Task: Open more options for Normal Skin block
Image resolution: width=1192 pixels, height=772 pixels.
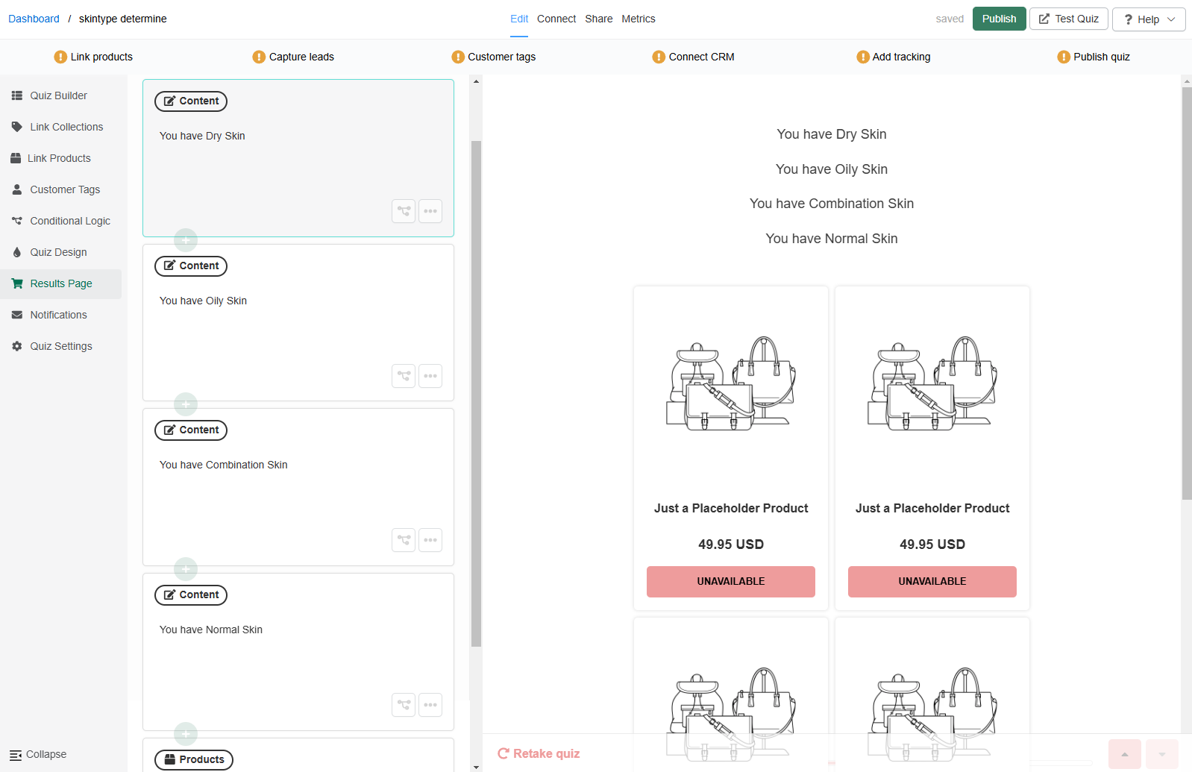Action: tap(430, 705)
